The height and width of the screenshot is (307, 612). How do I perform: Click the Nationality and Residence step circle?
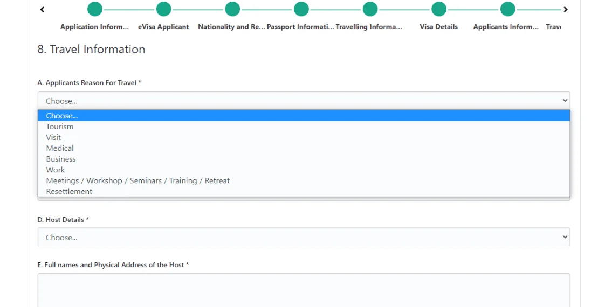(x=232, y=9)
